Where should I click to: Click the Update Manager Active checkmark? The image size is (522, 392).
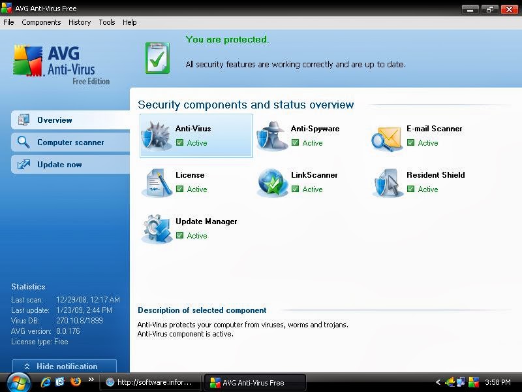click(180, 235)
